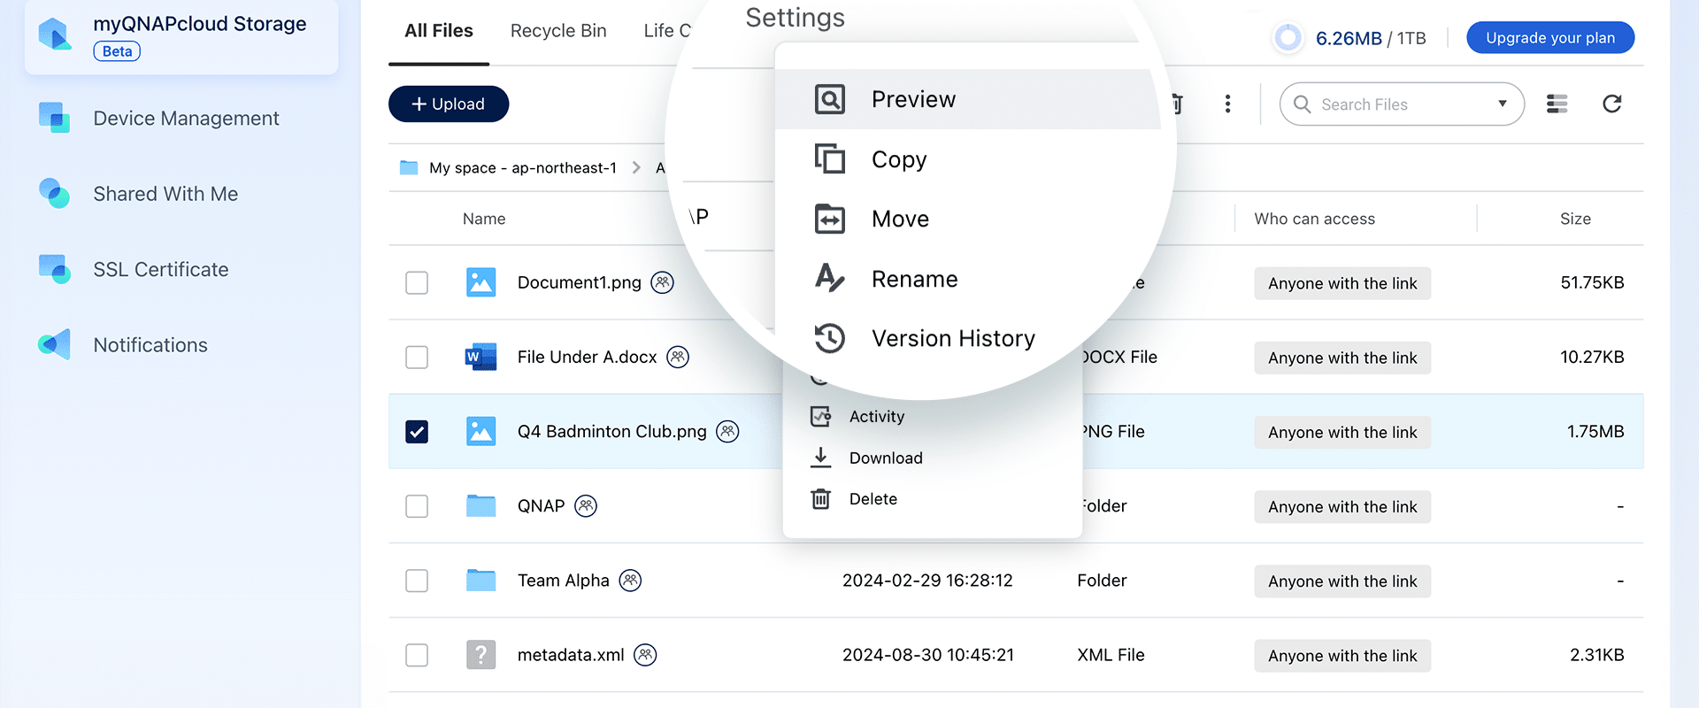Click the share icon next to Document1.png
The width and height of the screenshot is (1699, 708).
pyautogui.click(x=662, y=282)
